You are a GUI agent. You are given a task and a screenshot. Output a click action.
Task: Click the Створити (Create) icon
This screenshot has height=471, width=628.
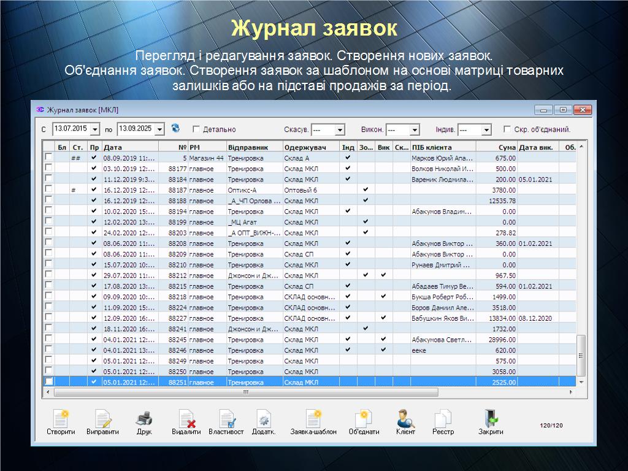tap(61, 419)
